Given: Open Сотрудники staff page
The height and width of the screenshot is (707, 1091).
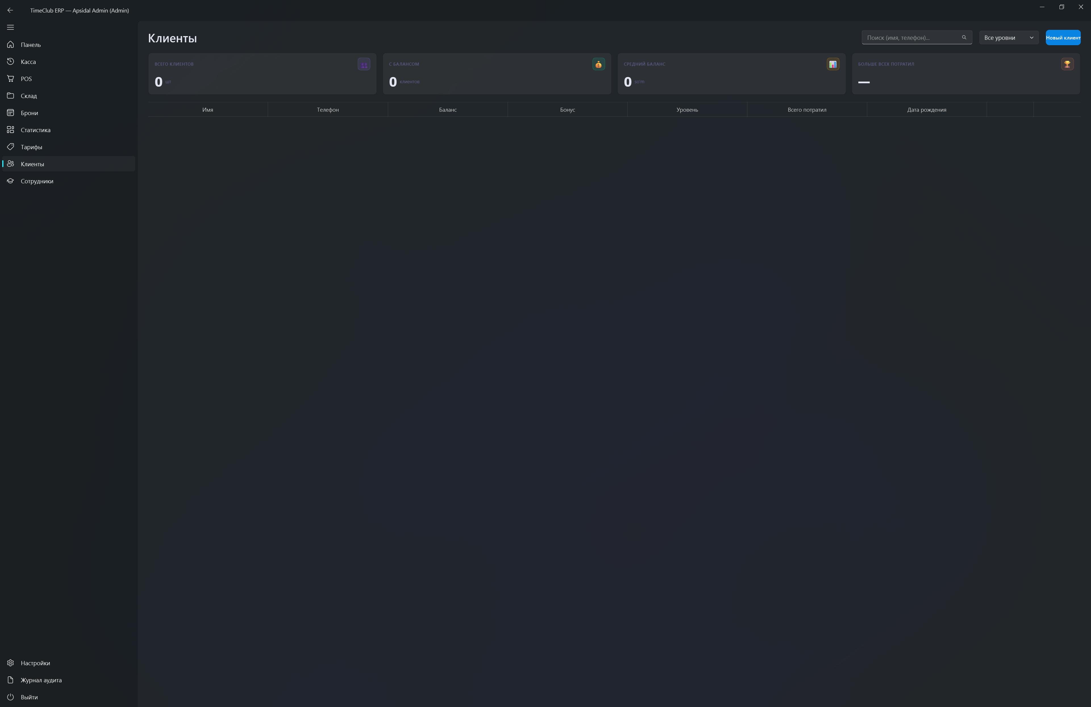Looking at the screenshot, I should point(69,181).
